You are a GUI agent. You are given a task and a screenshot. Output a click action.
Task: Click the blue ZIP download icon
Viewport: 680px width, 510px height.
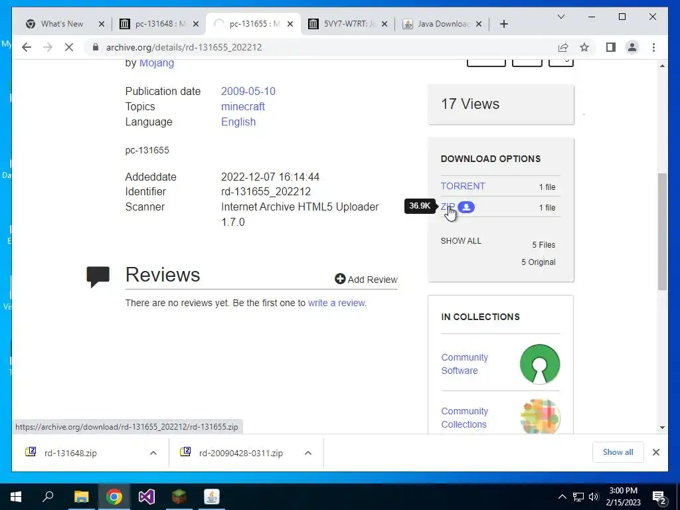point(466,207)
